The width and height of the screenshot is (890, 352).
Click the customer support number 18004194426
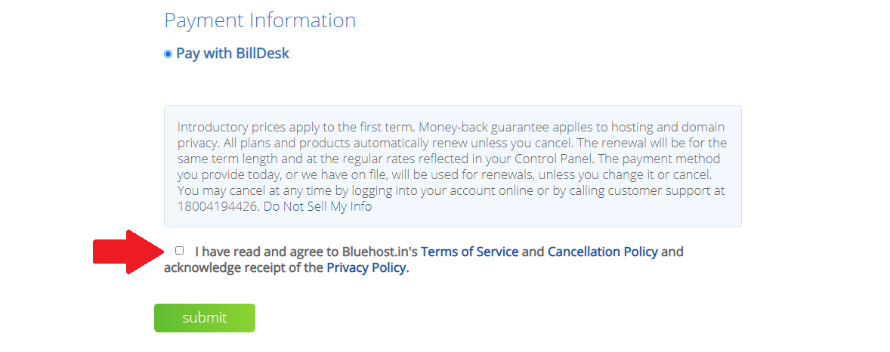point(218,206)
